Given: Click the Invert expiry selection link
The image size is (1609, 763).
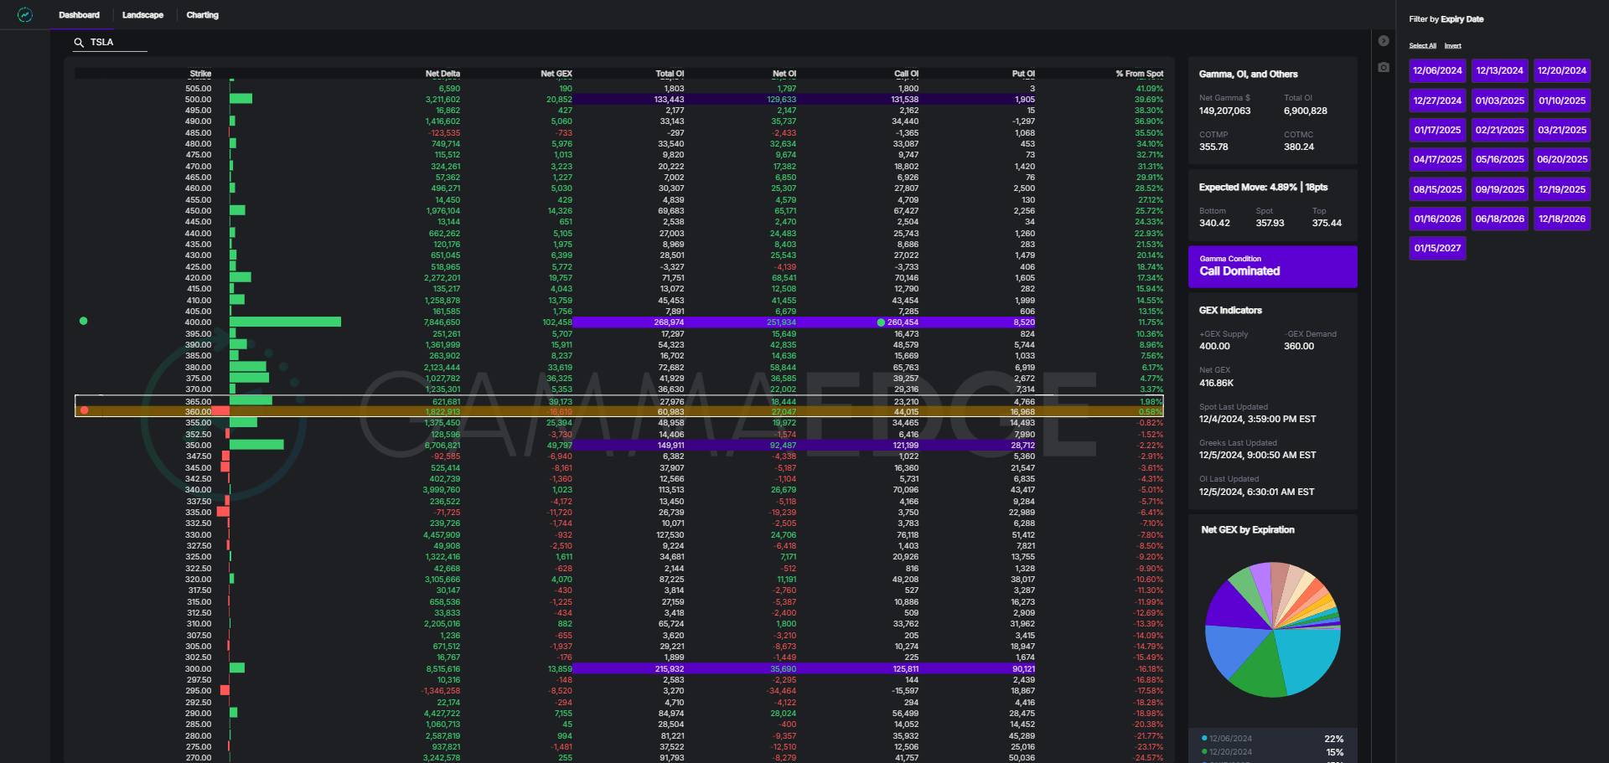Looking at the screenshot, I should pos(1452,46).
